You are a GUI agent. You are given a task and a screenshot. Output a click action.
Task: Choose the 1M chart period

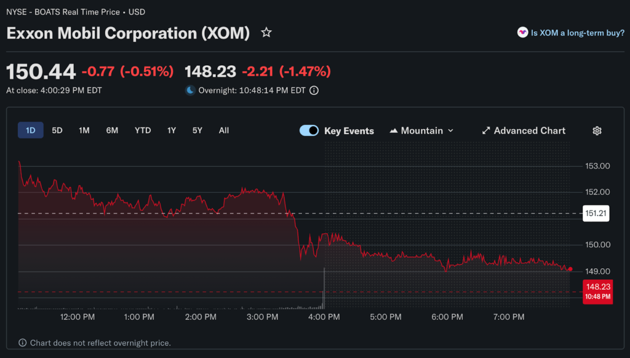point(84,130)
